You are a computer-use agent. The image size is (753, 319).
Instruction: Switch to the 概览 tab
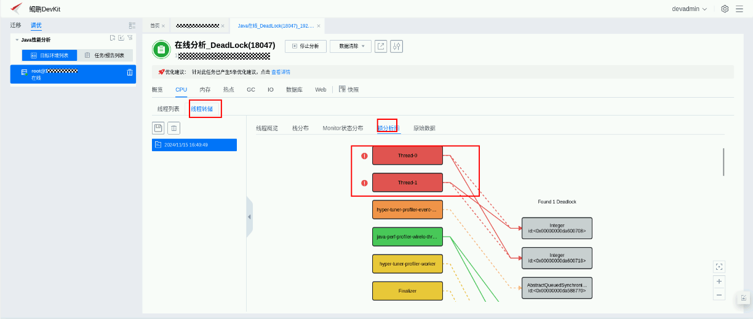click(x=157, y=90)
